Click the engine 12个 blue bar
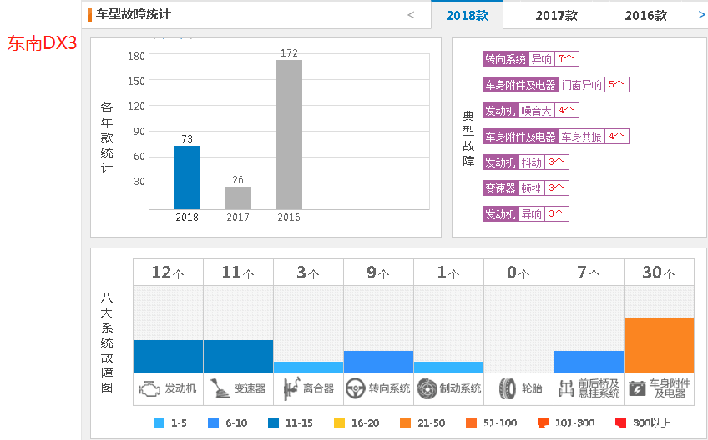This screenshot has width=708, height=440. click(168, 356)
